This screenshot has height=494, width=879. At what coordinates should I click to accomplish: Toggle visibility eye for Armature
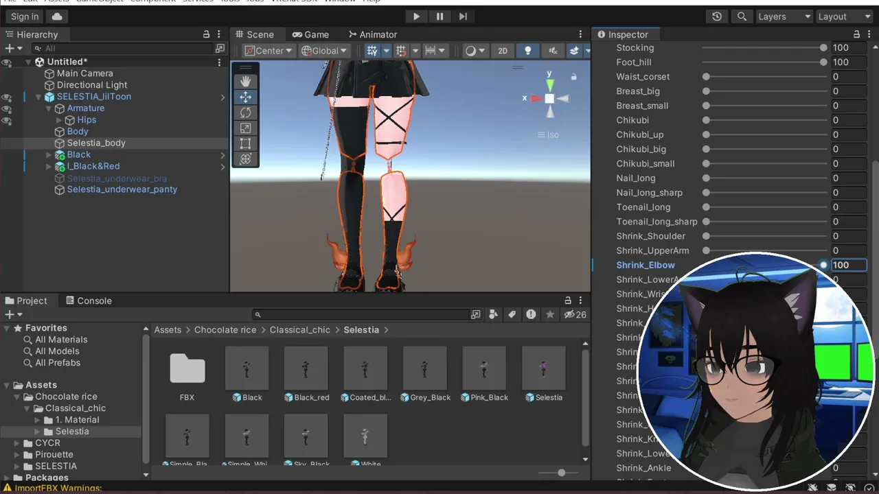tap(7, 109)
